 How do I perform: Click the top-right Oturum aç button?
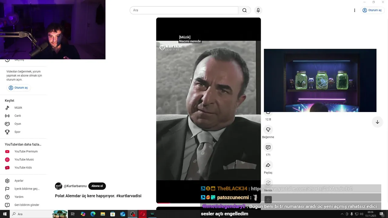pyautogui.click(x=372, y=10)
